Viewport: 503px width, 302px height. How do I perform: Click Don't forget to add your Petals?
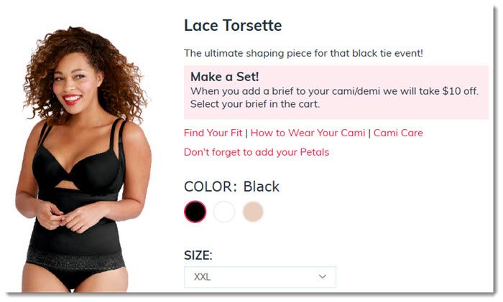tap(257, 152)
